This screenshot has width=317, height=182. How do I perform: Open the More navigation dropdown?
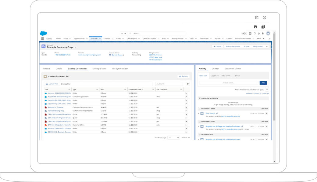click(x=261, y=39)
